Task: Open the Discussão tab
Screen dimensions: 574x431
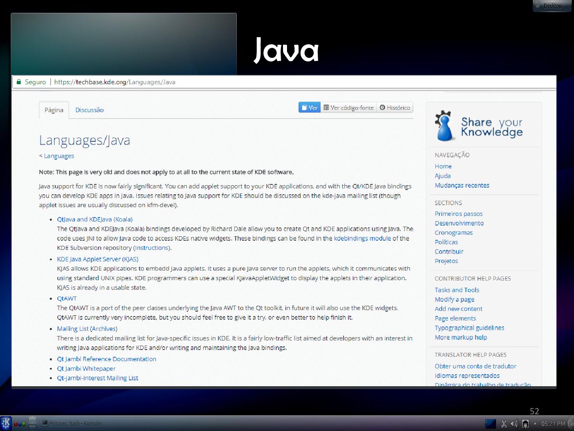Action: (89, 110)
